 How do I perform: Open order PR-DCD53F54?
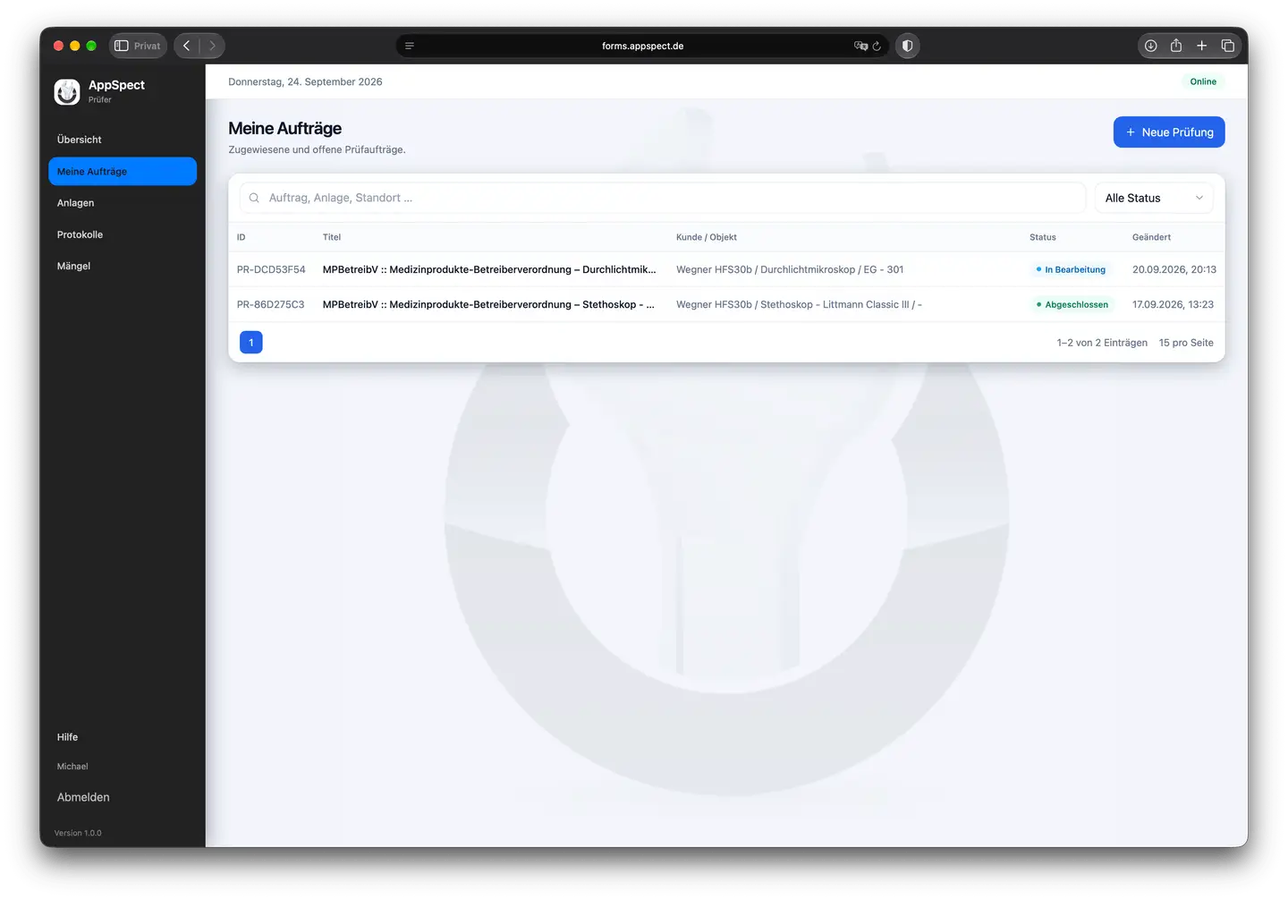271,269
